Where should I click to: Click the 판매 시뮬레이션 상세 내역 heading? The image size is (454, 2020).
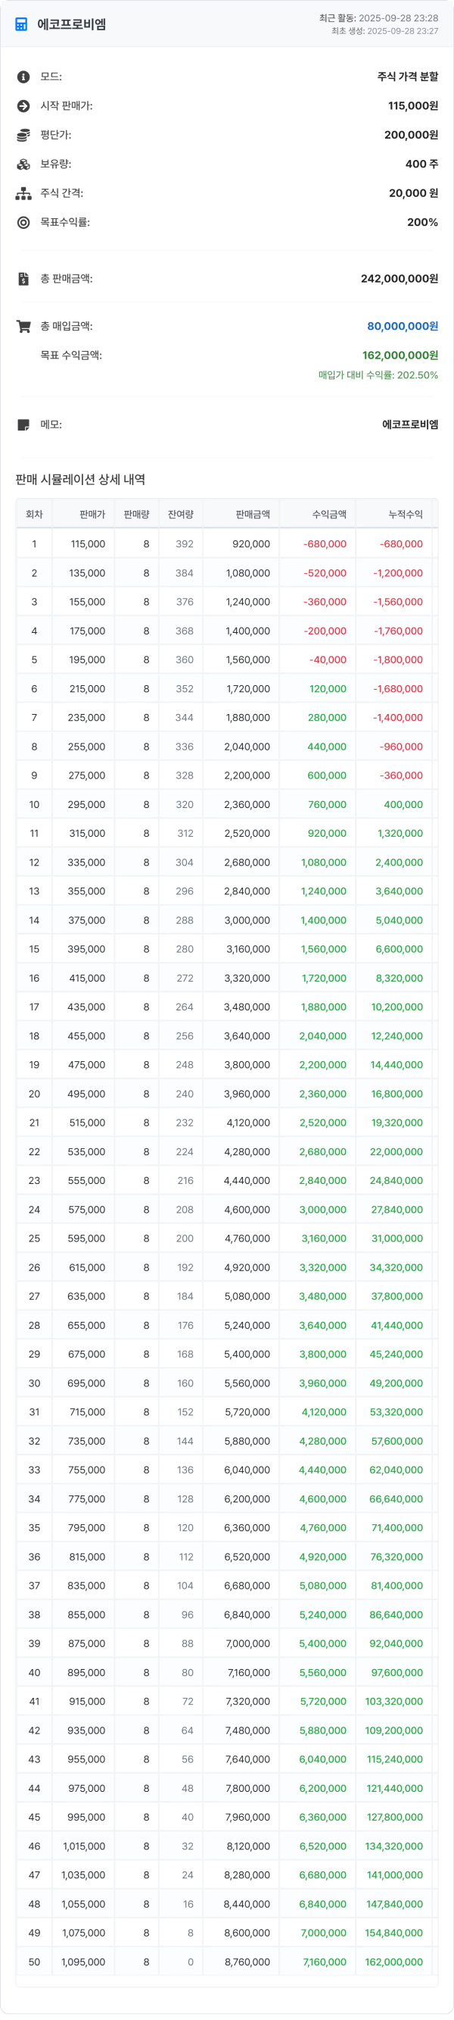point(80,480)
